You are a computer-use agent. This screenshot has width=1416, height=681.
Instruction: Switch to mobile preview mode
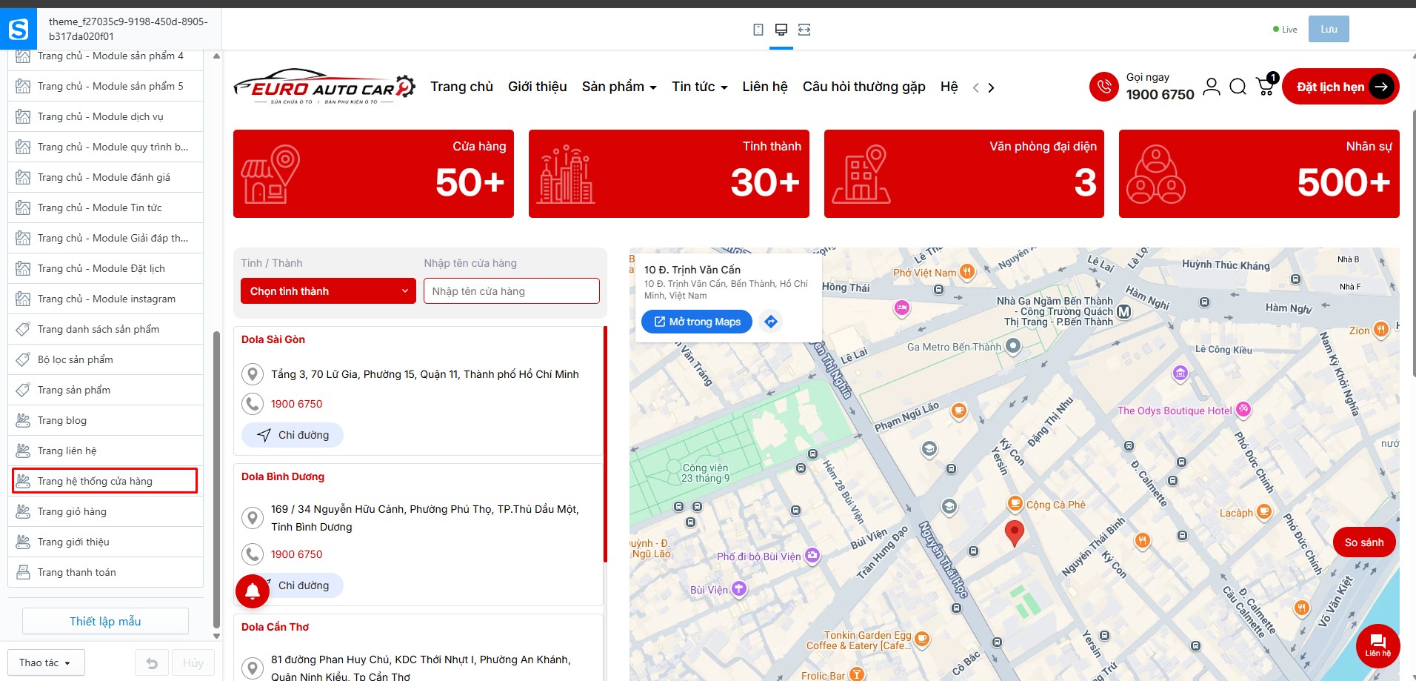pyautogui.click(x=758, y=30)
